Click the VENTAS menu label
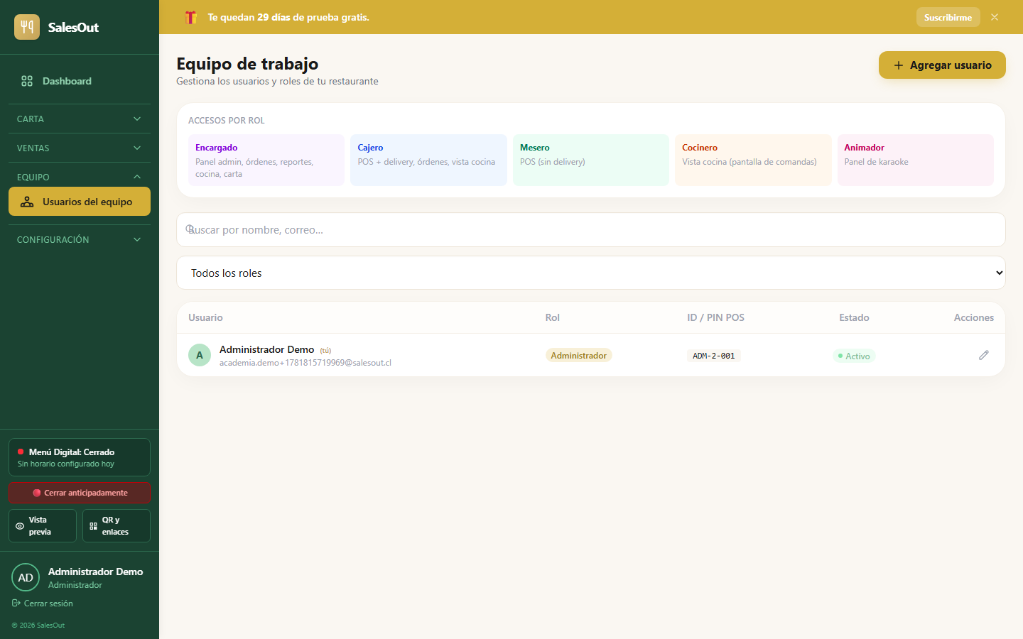Viewport: 1023px width, 639px height. coord(33,148)
